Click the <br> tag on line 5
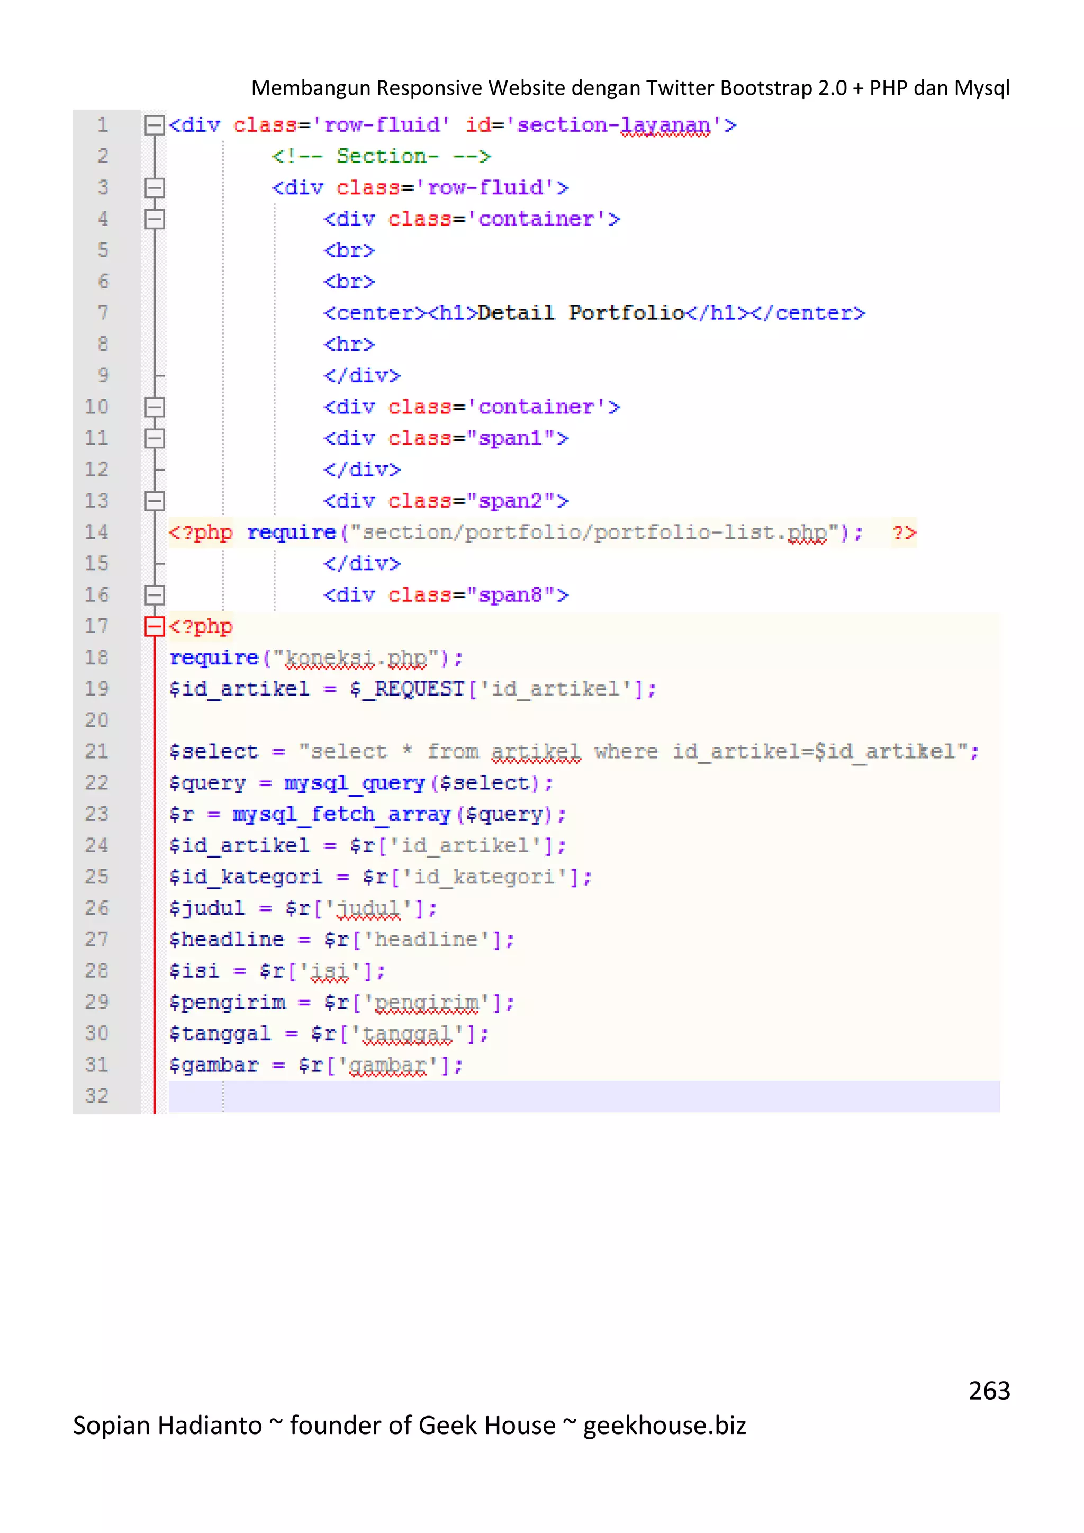Viewport: 1084px width, 1533px height. (349, 250)
